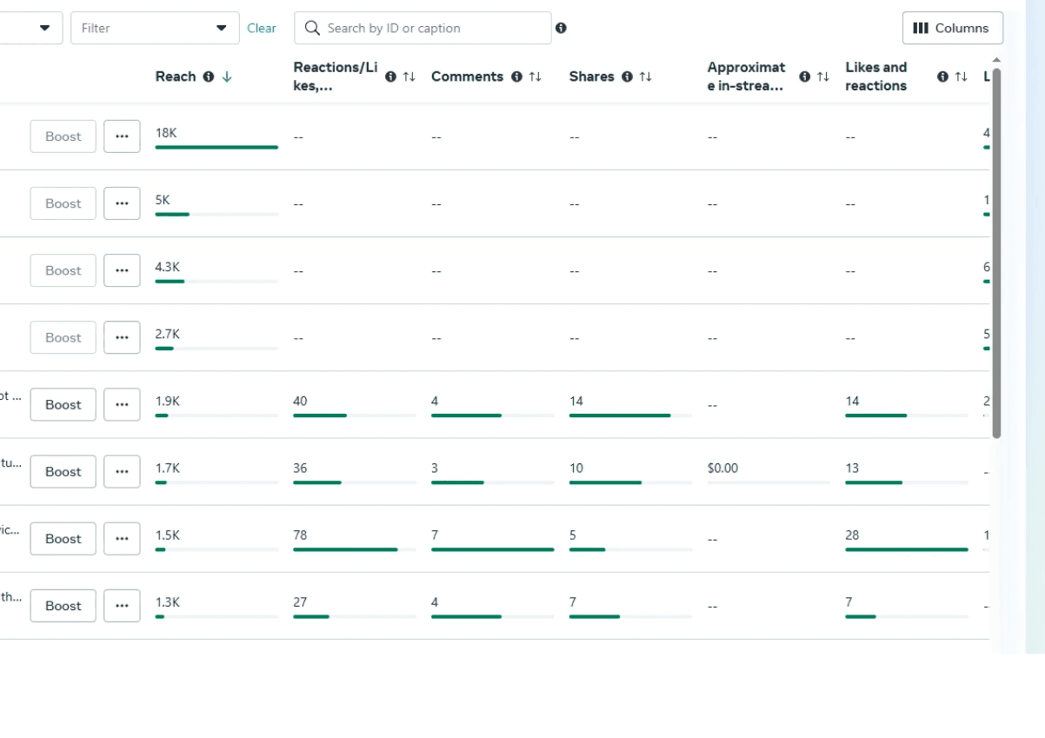Click the Search by ID or caption field
1045x738 pixels.
tap(423, 28)
